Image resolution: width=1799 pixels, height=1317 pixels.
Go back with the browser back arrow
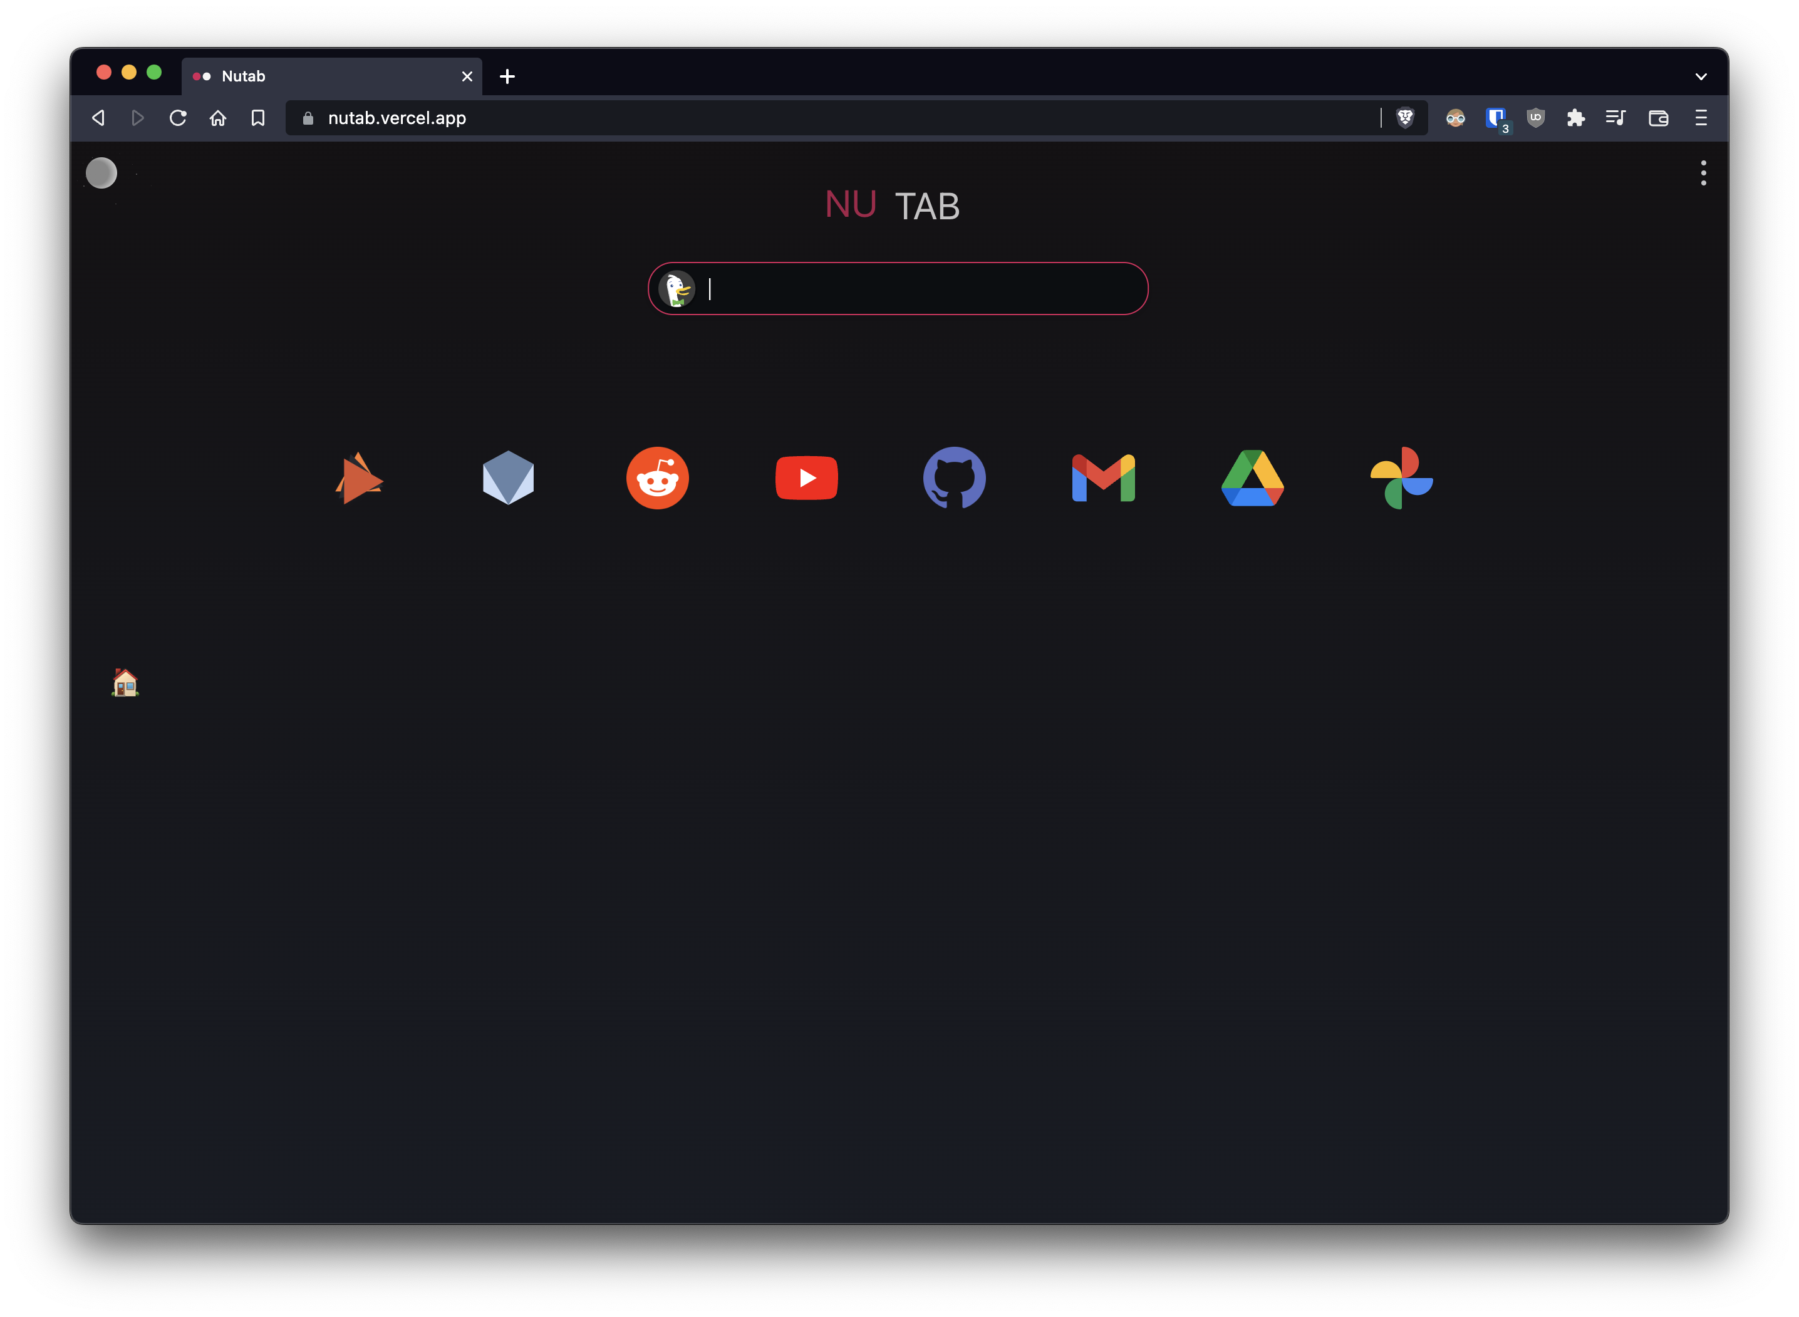99,118
